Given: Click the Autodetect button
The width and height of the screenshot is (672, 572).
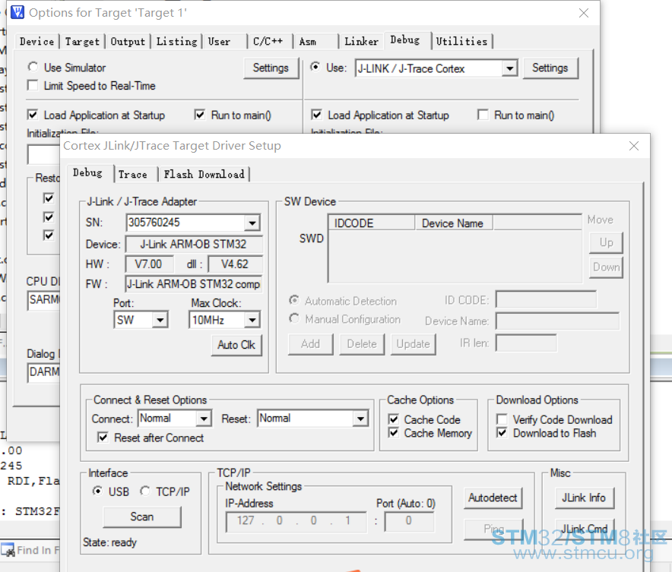Looking at the screenshot, I should point(493,498).
